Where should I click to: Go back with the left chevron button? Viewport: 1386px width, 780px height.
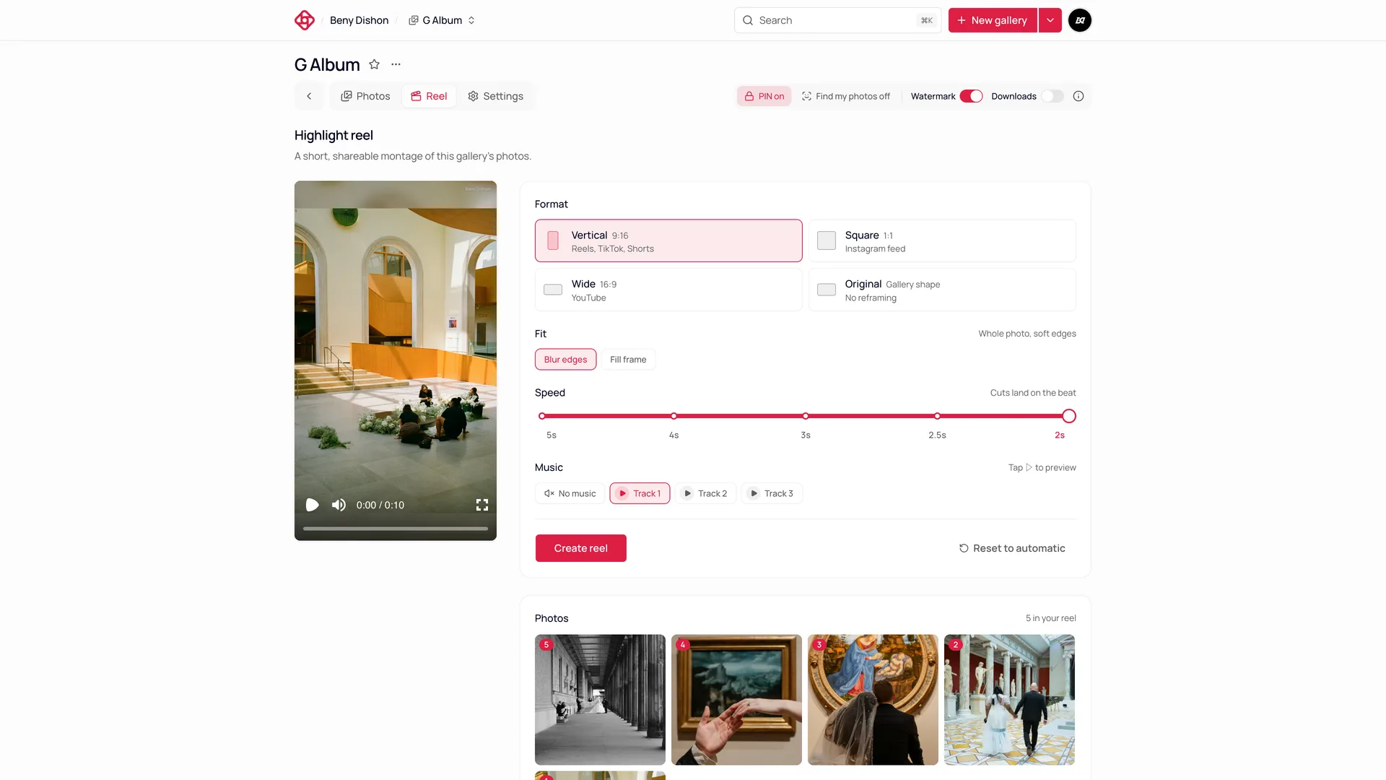coord(309,96)
